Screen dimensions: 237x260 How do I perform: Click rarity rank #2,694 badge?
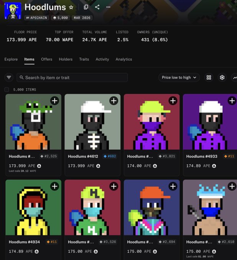(167, 242)
